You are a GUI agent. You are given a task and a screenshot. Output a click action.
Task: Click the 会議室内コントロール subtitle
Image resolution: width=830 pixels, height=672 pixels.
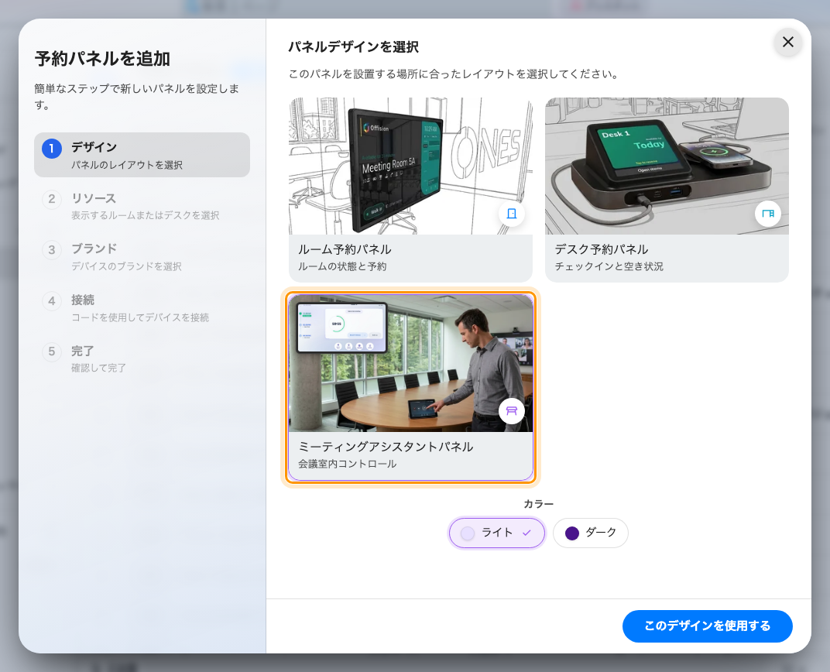[x=347, y=464]
